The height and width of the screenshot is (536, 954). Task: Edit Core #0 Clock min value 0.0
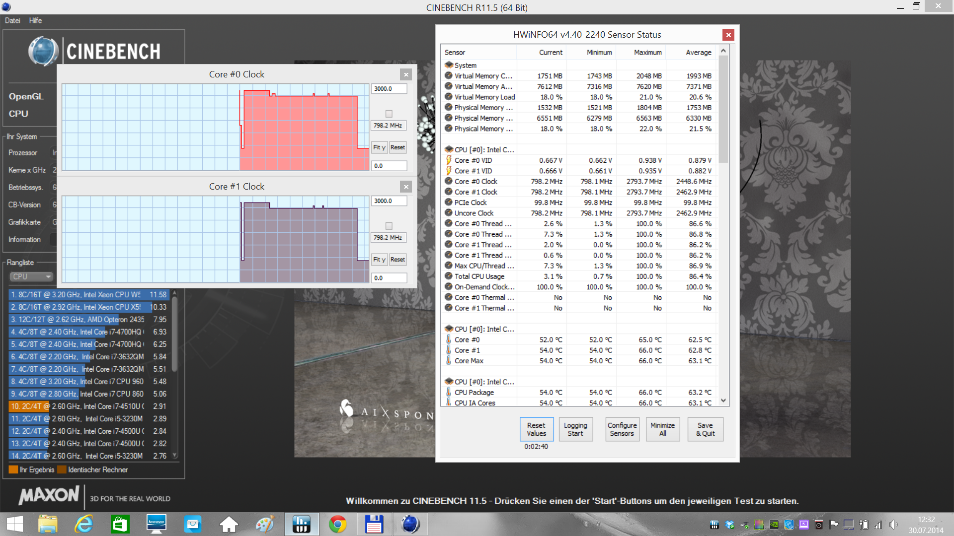point(389,166)
